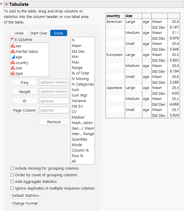Select the size column name
This screenshot has width=184, height=211.
(19, 68)
